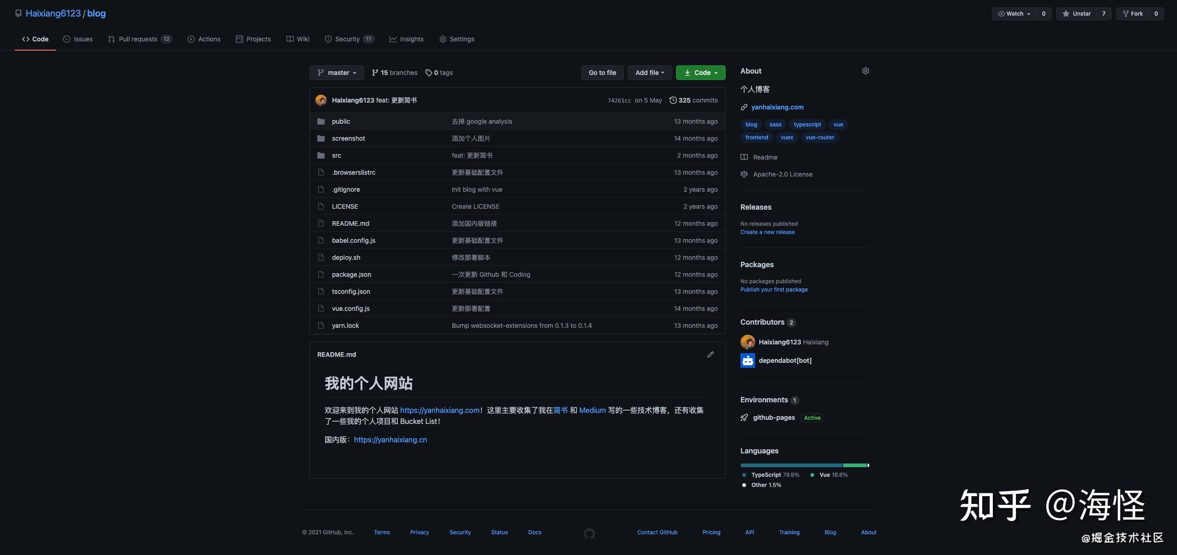This screenshot has height=555, width=1177.
Task: Click the repository book icon beside Haixiang6123
Action: tap(18, 13)
